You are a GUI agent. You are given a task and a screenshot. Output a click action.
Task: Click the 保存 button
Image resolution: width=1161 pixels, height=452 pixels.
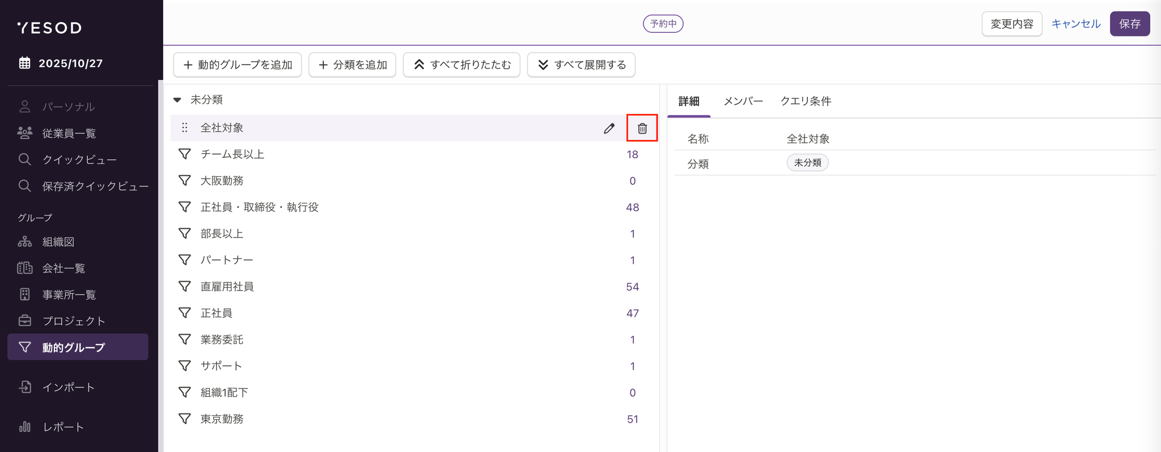(x=1129, y=24)
